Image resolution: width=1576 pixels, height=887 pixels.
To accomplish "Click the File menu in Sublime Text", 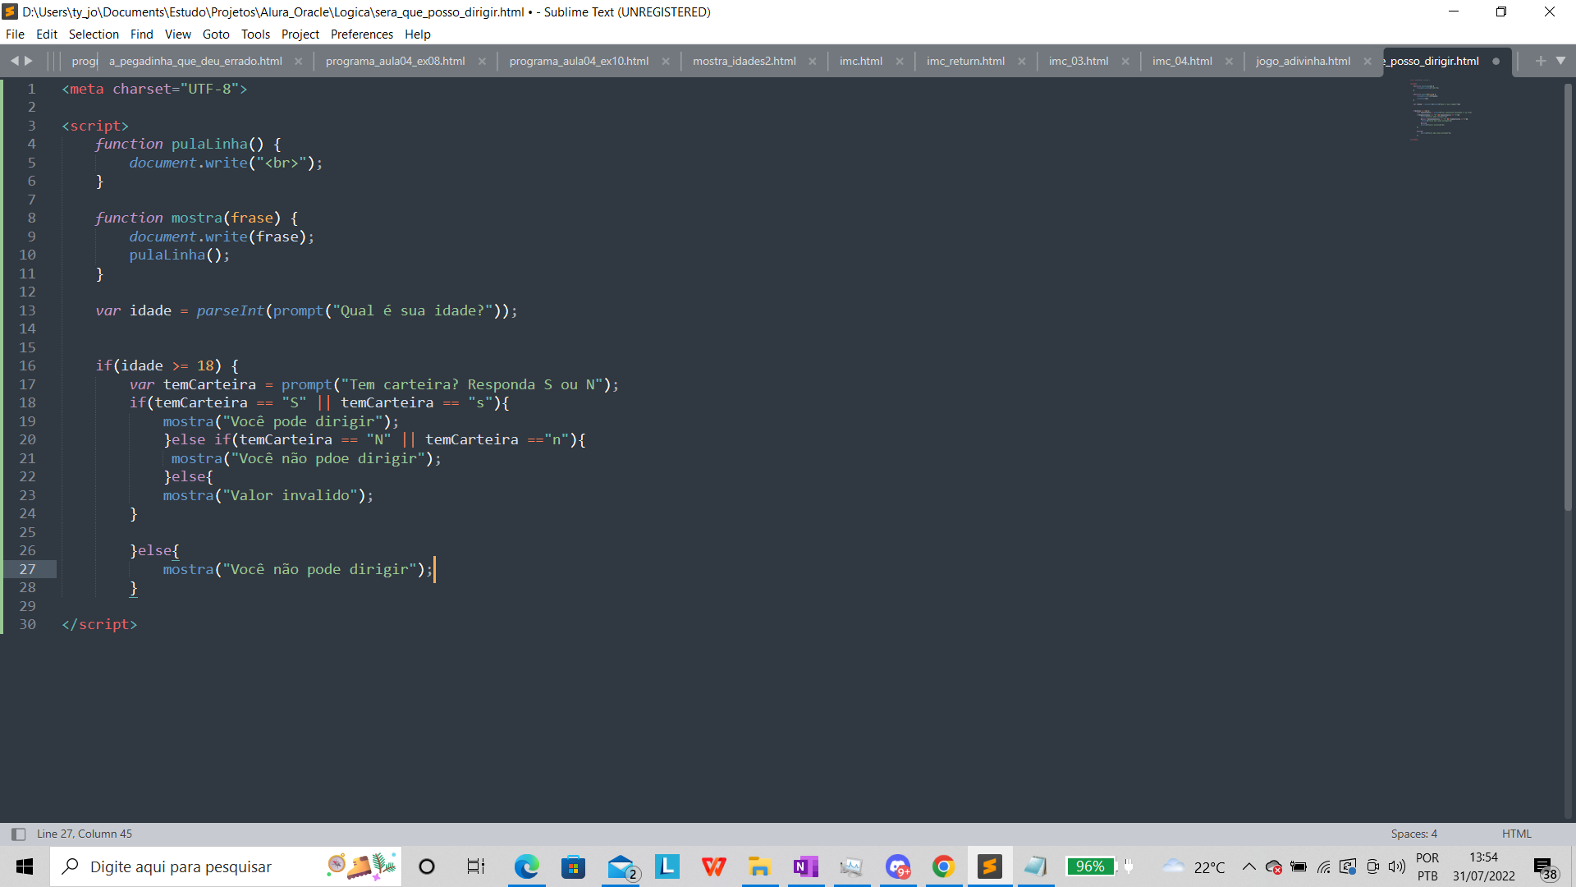I will (x=16, y=34).
